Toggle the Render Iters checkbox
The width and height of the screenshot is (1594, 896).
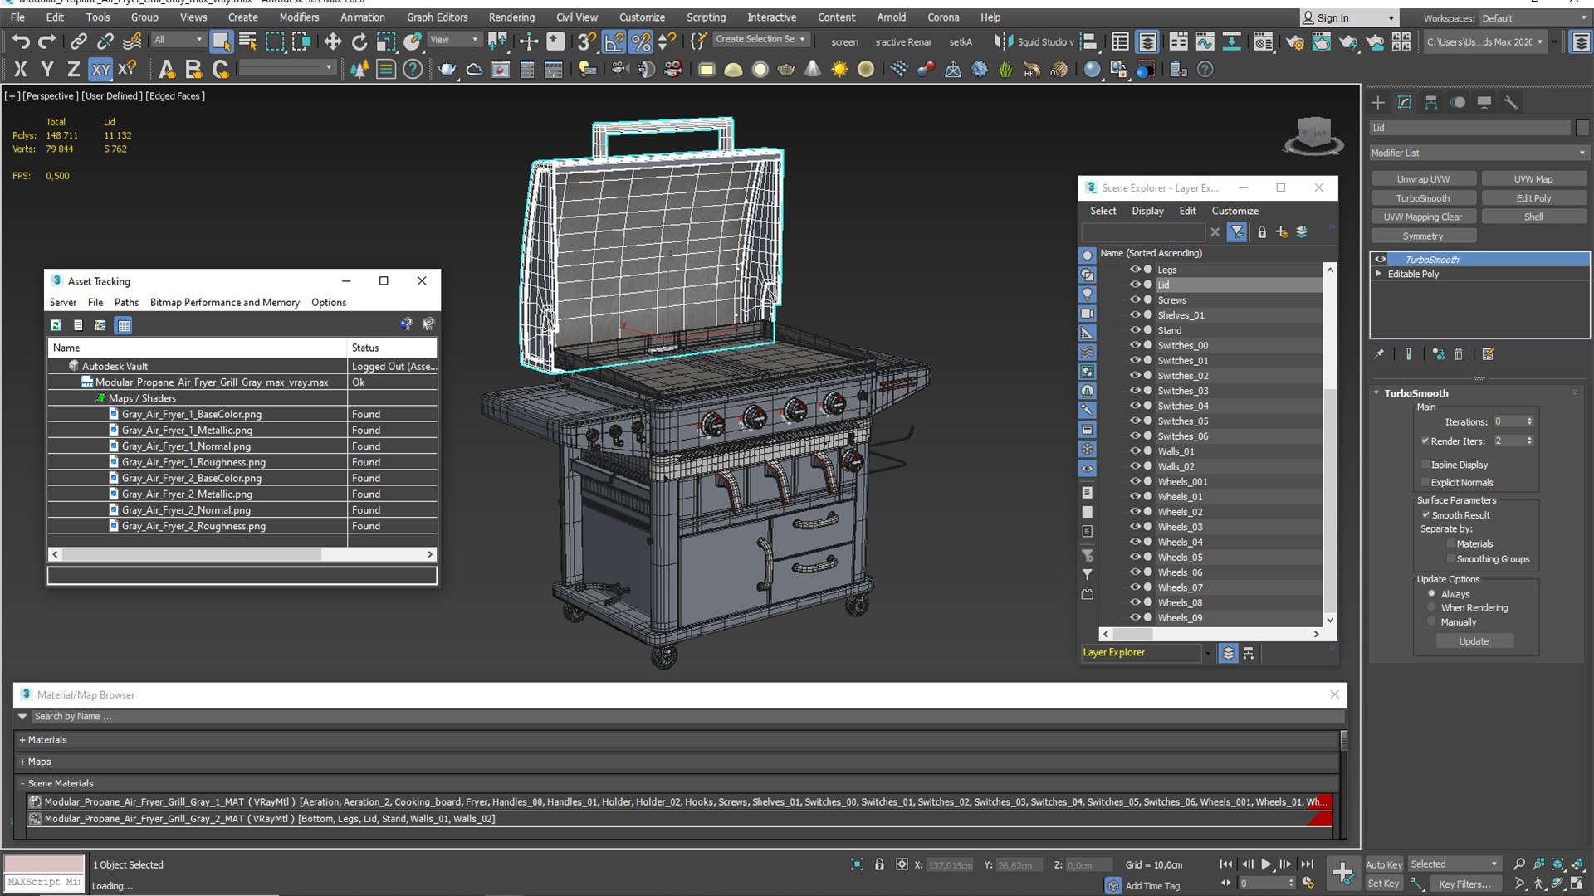(1425, 441)
